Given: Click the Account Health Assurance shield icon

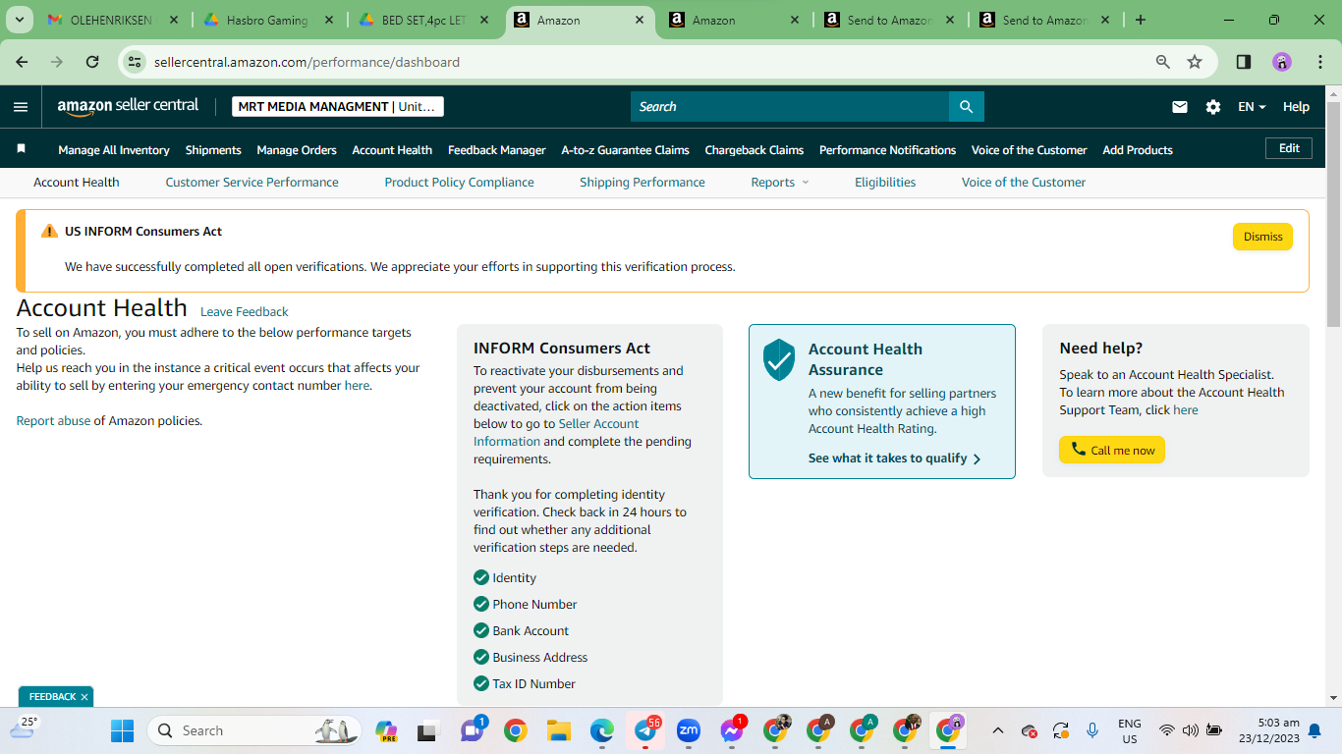Looking at the screenshot, I should coord(779,360).
